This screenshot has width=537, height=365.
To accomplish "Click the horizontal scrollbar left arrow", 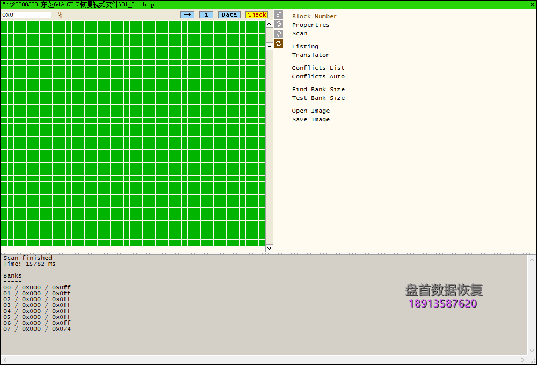I will pos(5,360).
